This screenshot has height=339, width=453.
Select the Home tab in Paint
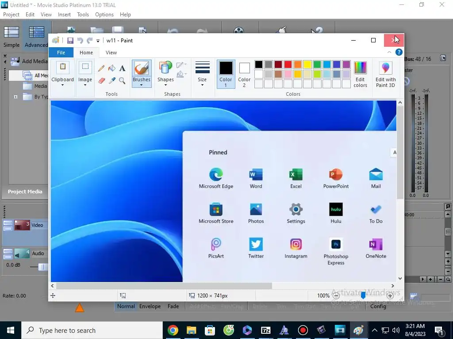pyautogui.click(x=86, y=53)
